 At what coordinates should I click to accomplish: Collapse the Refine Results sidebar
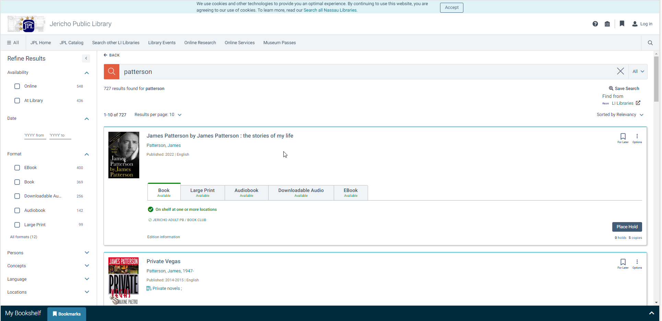pyautogui.click(x=86, y=59)
